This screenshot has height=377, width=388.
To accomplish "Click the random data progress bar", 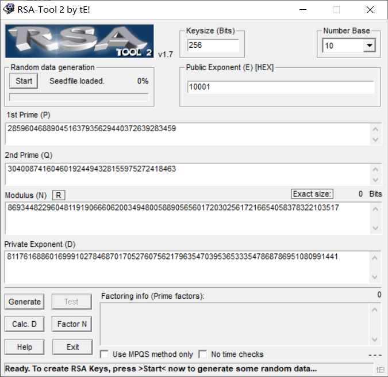I will pyautogui.click(x=79, y=97).
